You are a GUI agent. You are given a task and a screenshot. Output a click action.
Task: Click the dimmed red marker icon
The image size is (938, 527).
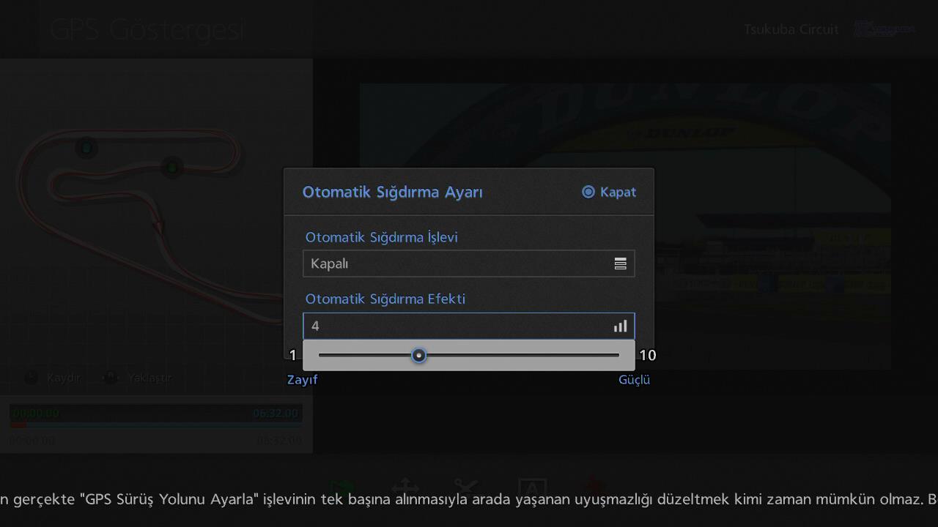(594, 485)
